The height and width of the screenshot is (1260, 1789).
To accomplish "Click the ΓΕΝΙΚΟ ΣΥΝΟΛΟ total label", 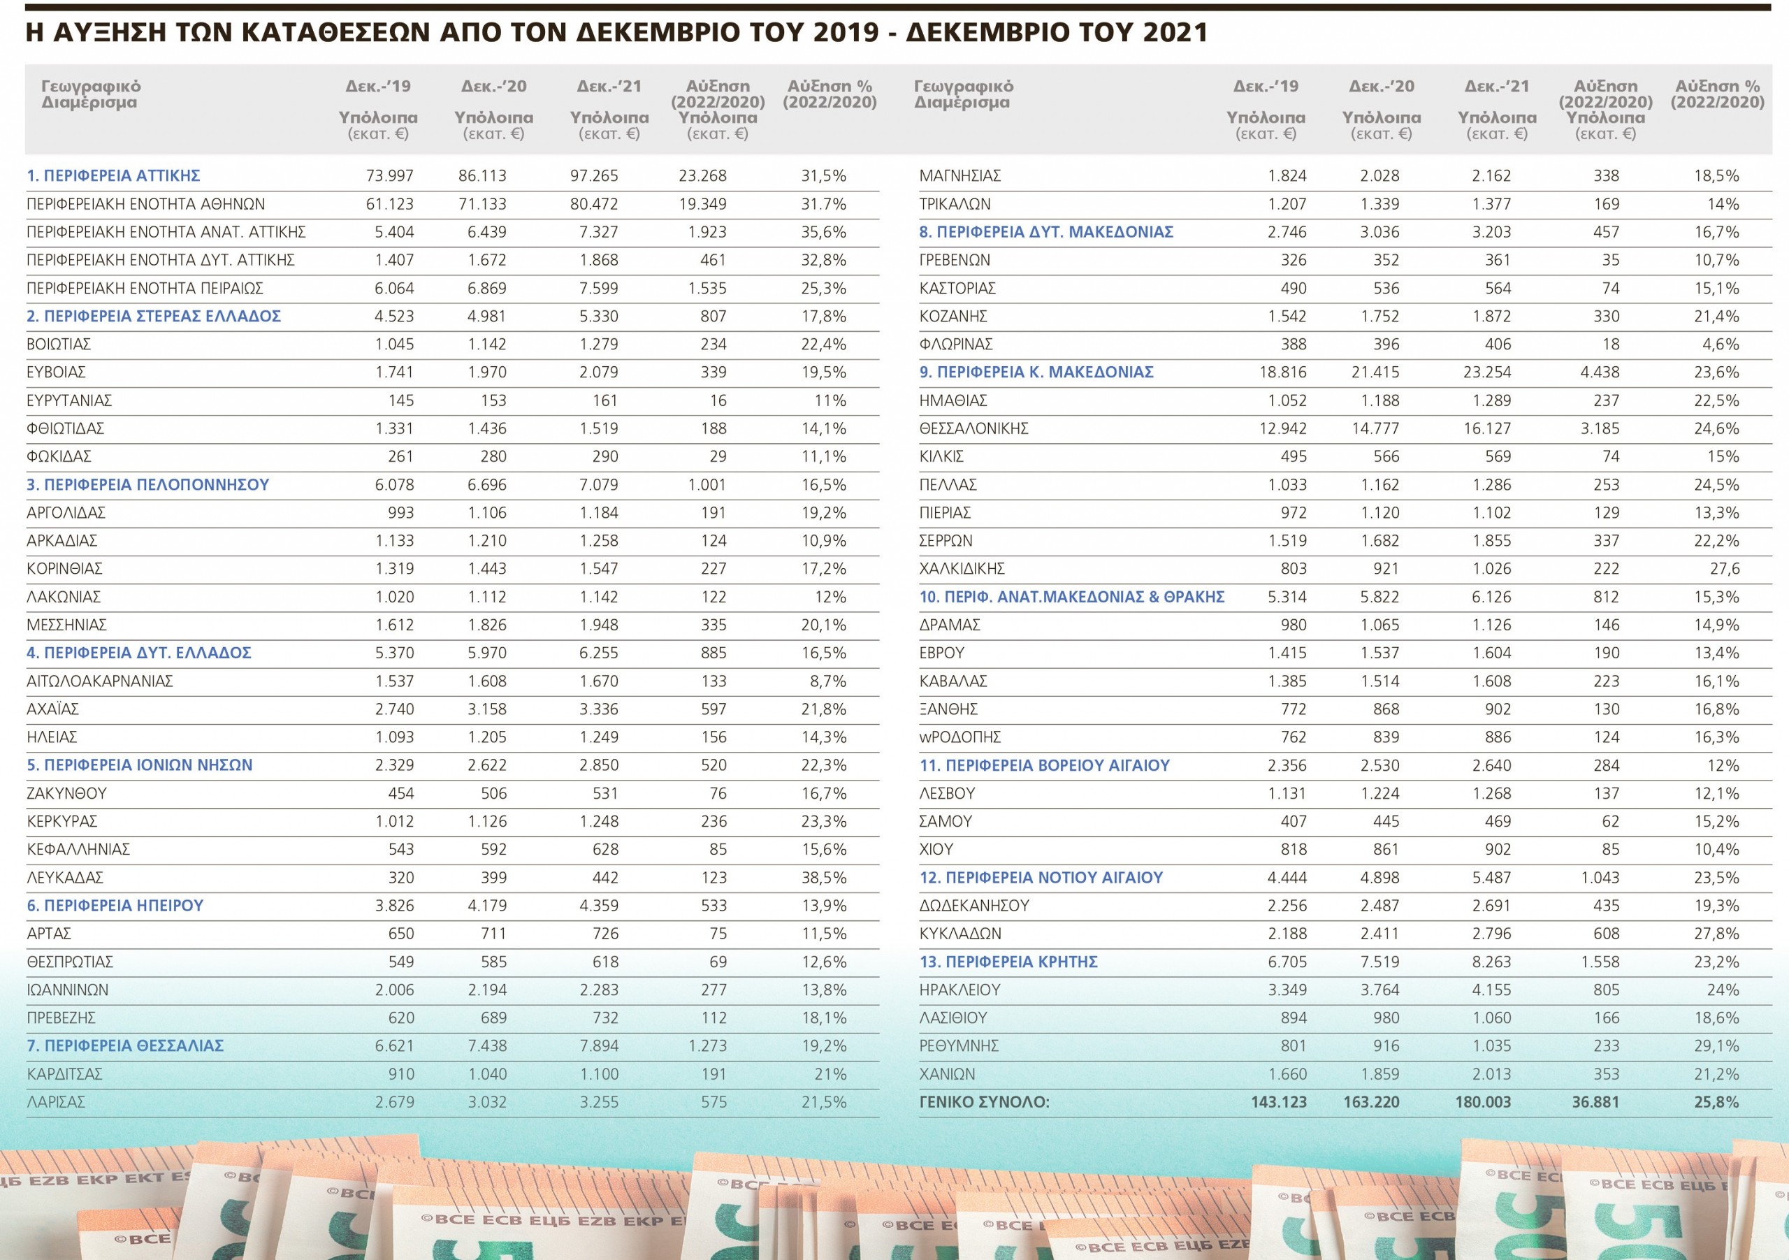I will click(984, 1103).
